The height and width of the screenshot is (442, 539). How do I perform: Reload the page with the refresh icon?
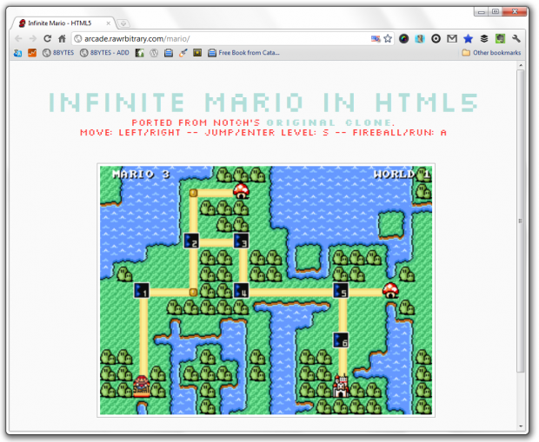pos(48,38)
